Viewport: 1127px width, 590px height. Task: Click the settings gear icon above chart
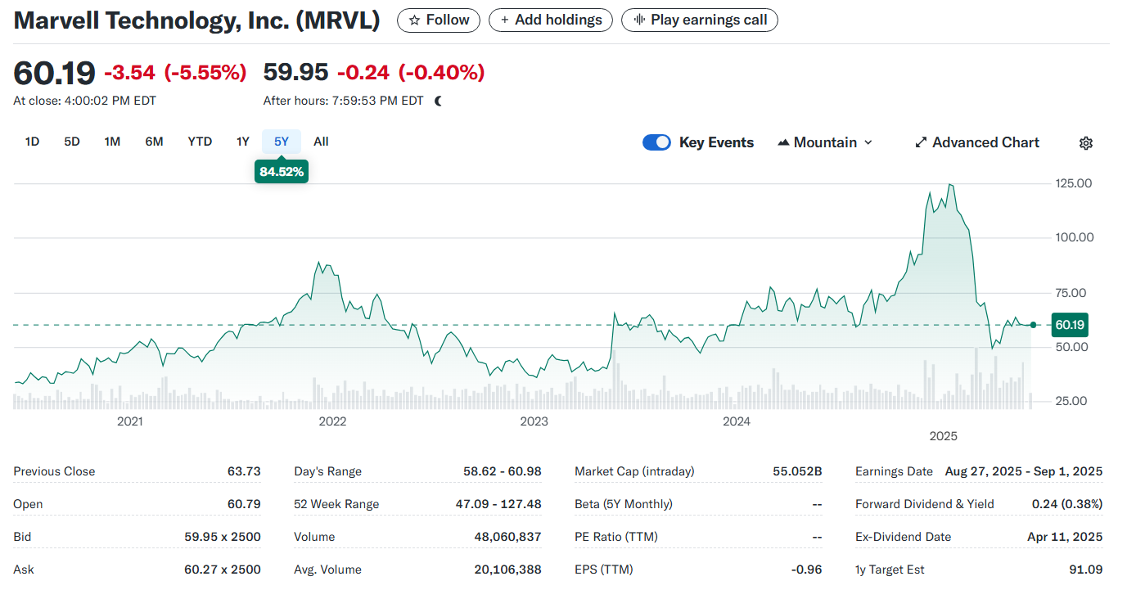pos(1086,142)
